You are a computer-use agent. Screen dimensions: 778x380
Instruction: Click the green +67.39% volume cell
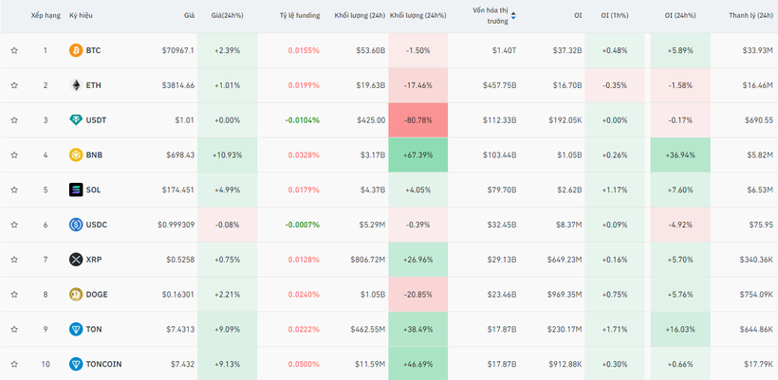(417, 155)
